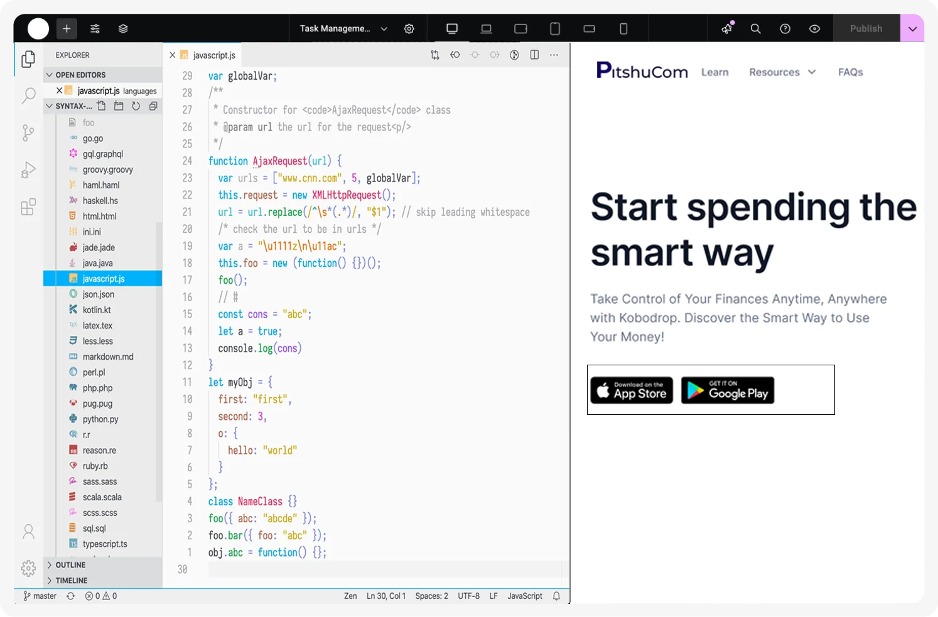The image size is (938, 617).
Task: Switch to landscape phone viewport
Action: tap(589, 28)
